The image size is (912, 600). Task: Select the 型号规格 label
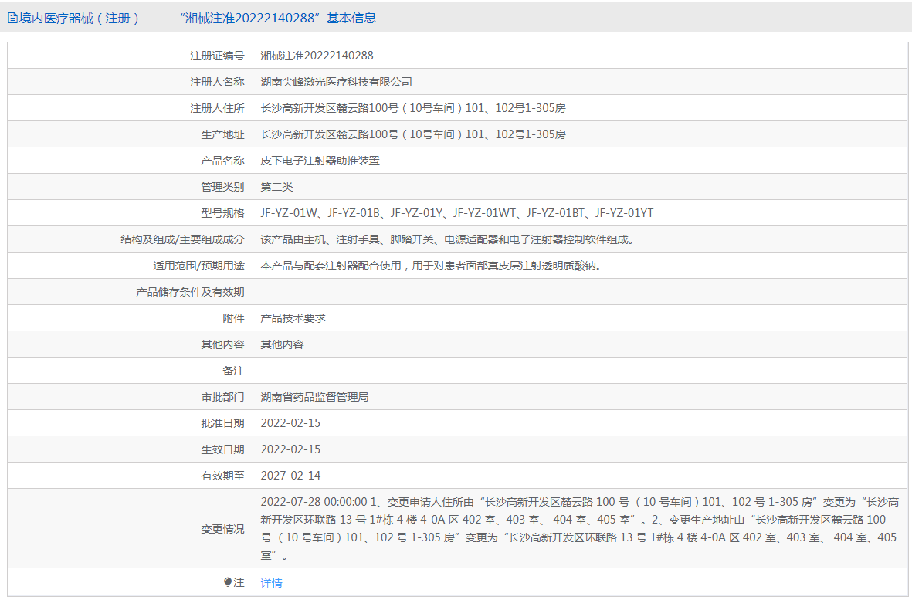[222, 213]
